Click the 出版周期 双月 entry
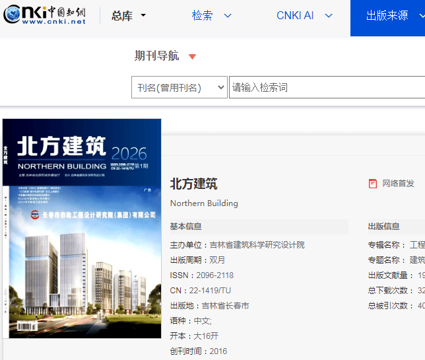 [x=197, y=260]
